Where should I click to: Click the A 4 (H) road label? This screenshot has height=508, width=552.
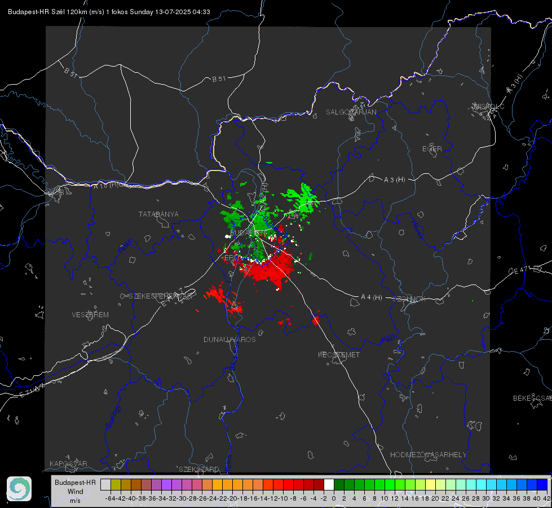pos(372,297)
